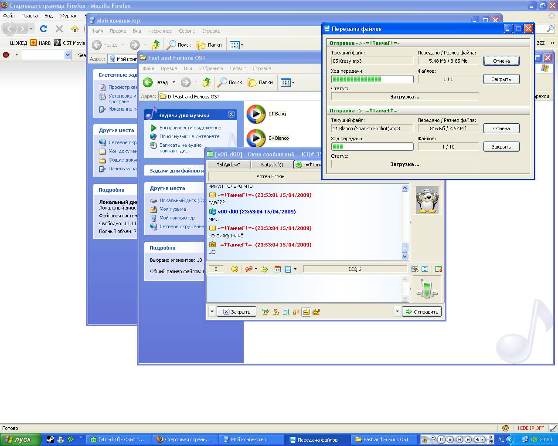Click Поиск search in Мой компьютер window
The height and width of the screenshot is (446, 558).
pos(179,44)
